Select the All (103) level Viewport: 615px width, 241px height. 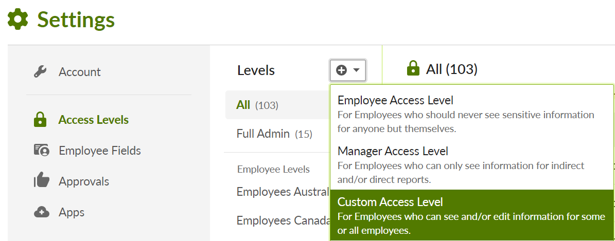[257, 105]
